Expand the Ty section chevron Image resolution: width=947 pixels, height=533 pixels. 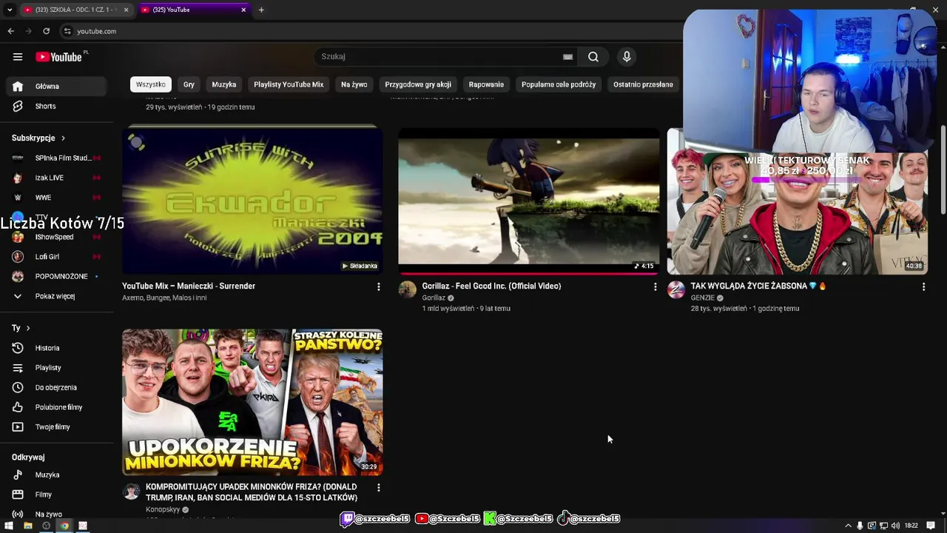pyautogui.click(x=28, y=328)
